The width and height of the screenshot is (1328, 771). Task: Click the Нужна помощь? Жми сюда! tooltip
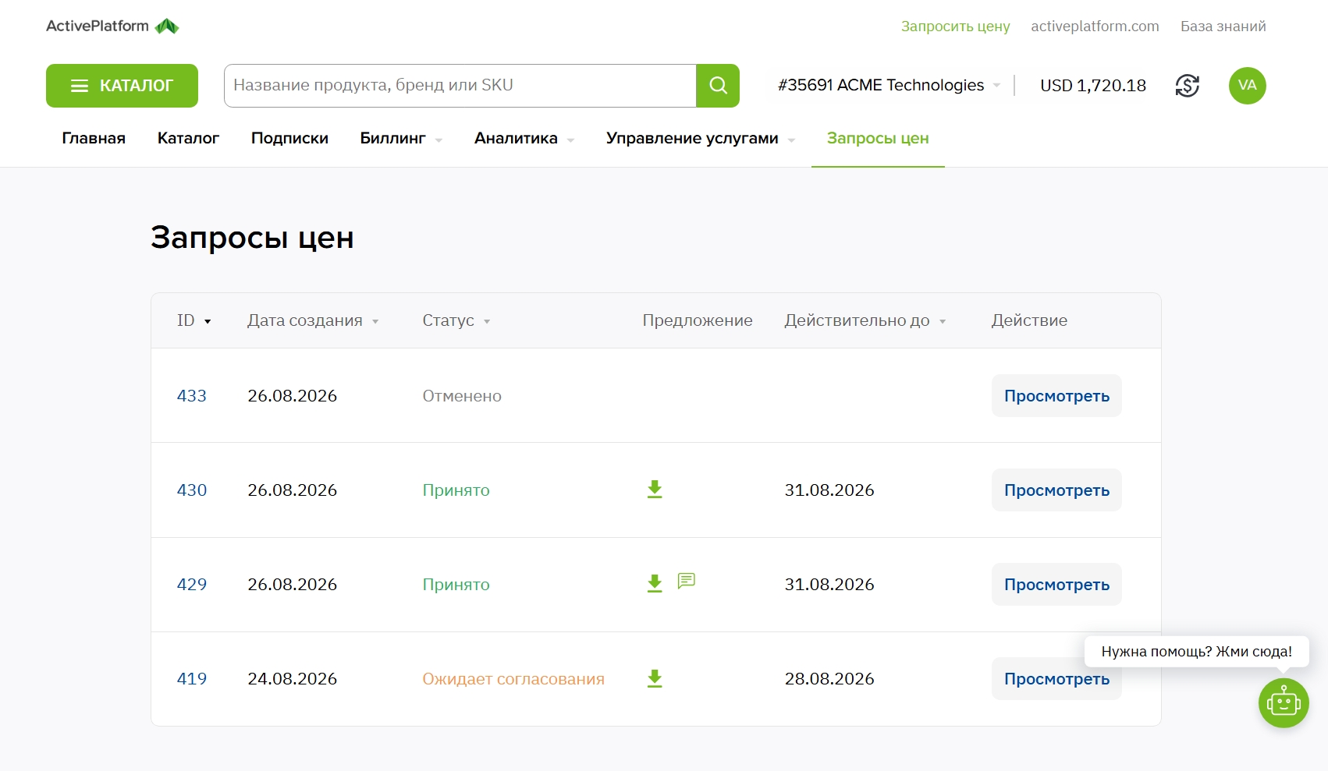(1196, 651)
